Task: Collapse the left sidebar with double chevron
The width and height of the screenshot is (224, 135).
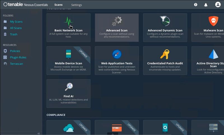Action: coord(39,133)
